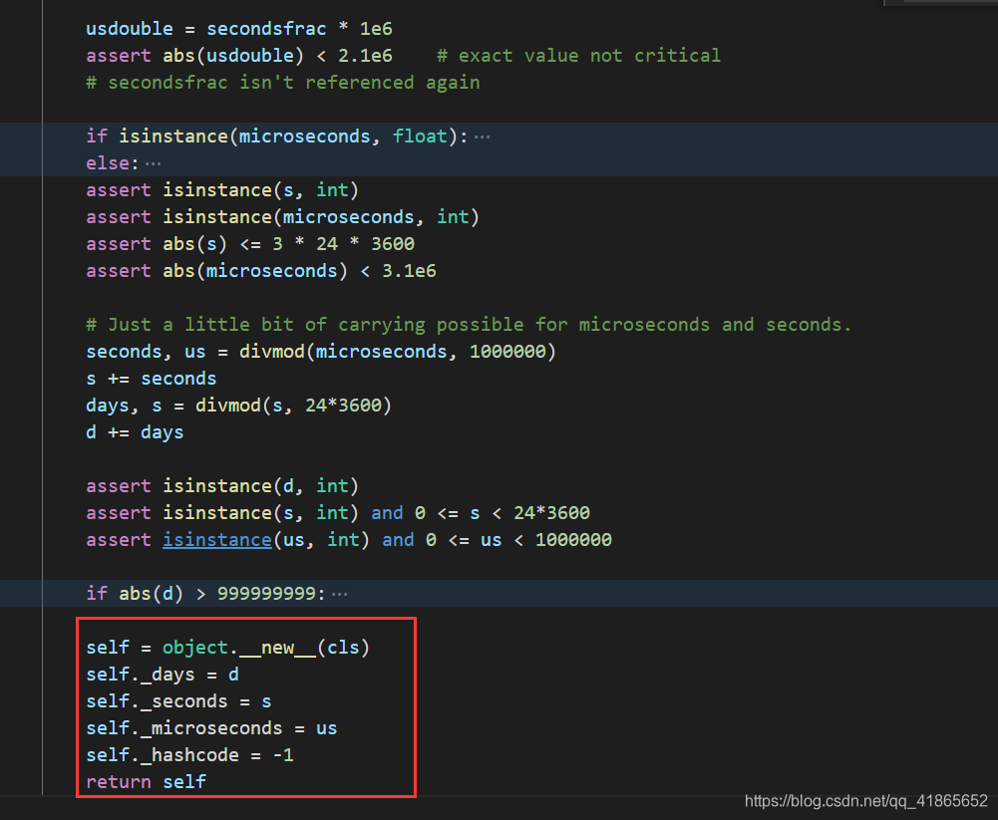This screenshot has height=820, width=998.
Task: Click 'assert abs(usdouble) < 2.1e6'
Action: pos(238,56)
